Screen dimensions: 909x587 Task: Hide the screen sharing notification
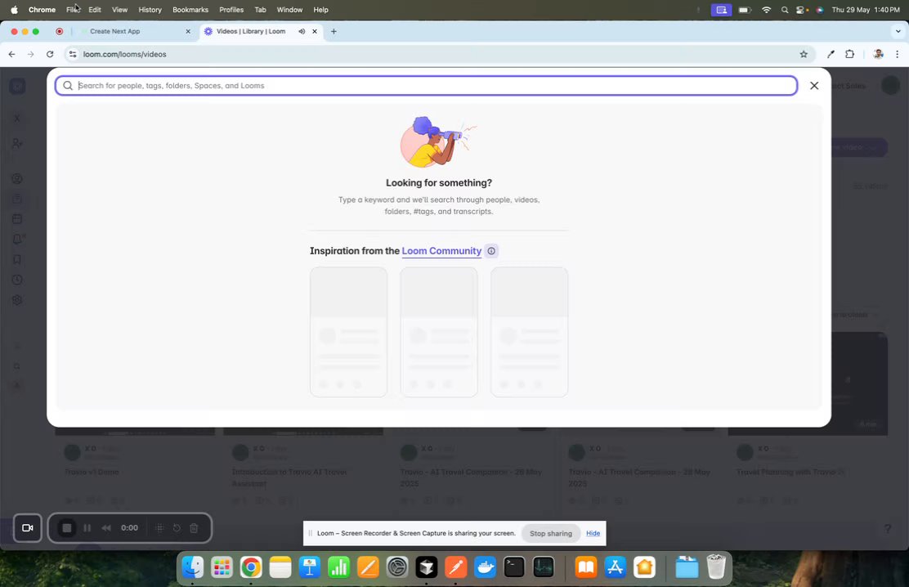[x=593, y=533]
